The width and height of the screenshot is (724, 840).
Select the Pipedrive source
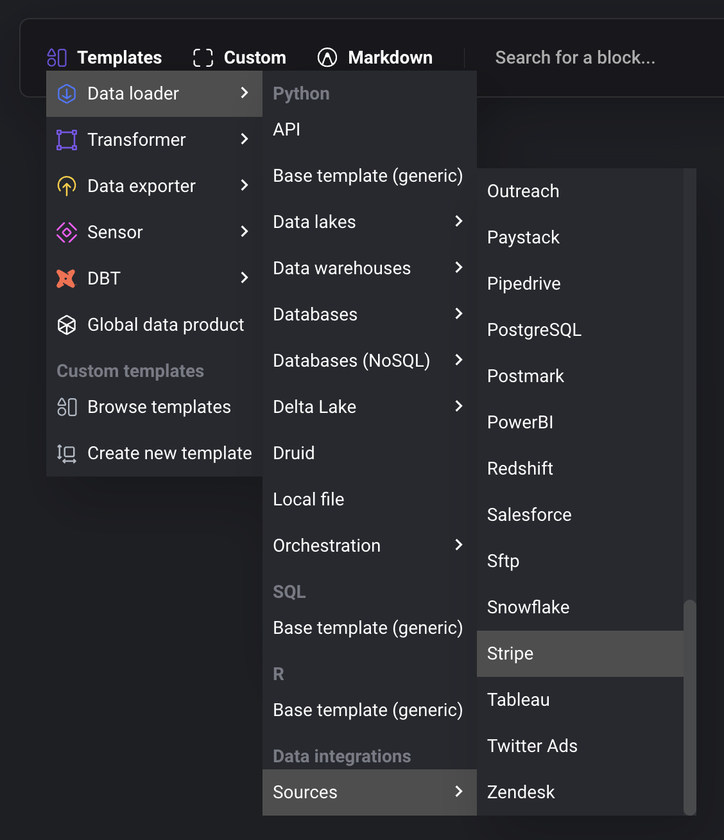(x=580, y=284)
